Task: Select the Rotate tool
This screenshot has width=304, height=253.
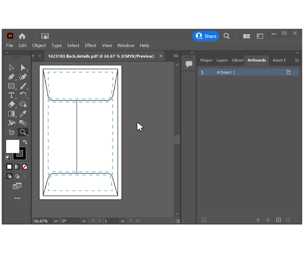Action: coord(23,95)
